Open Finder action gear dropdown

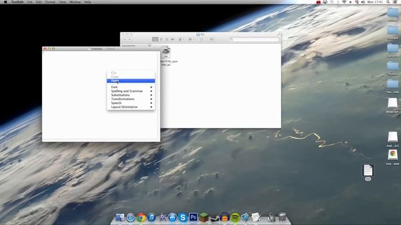pyautogui.click(x=191, y=39)
